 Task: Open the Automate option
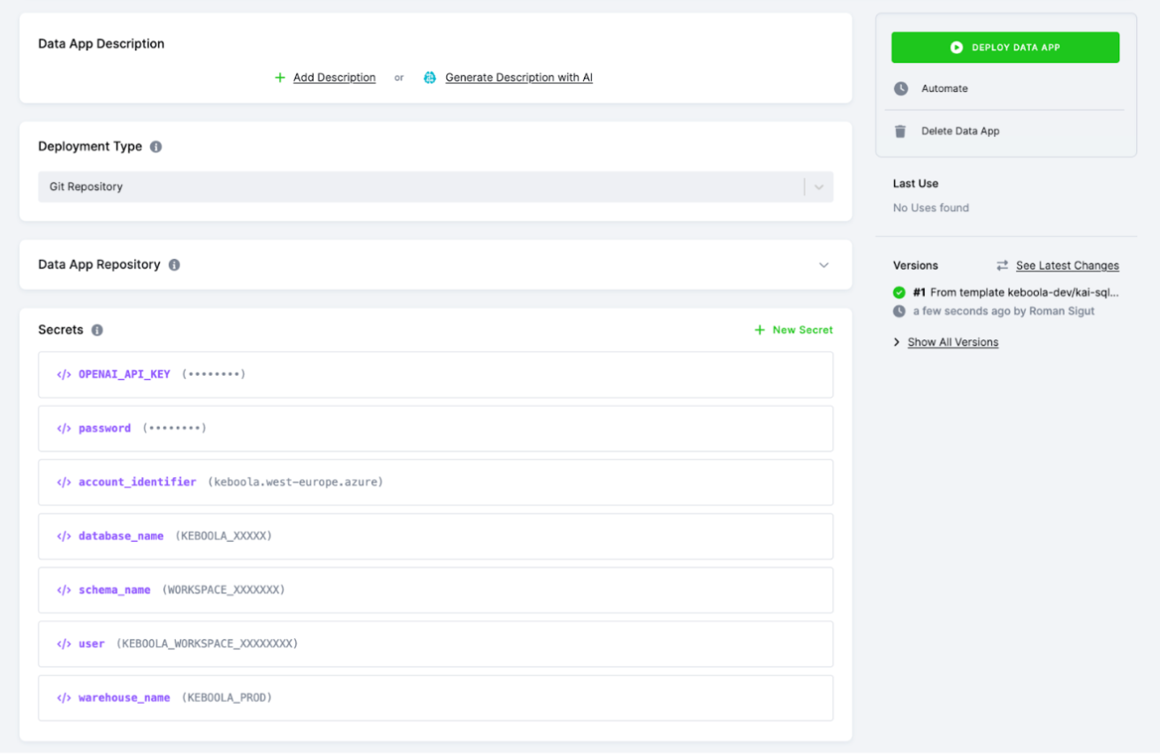(944, 88)
